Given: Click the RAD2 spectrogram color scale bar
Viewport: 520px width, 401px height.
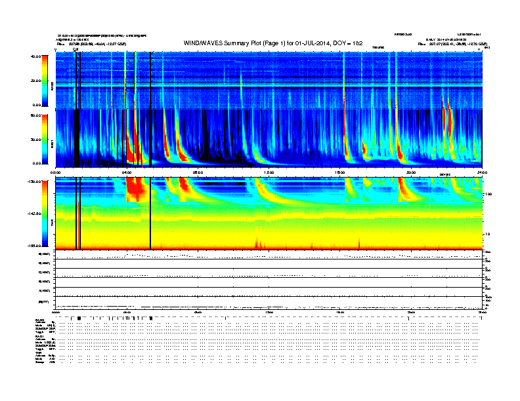Looking at the screenshot, I should (x=45, y=81).
